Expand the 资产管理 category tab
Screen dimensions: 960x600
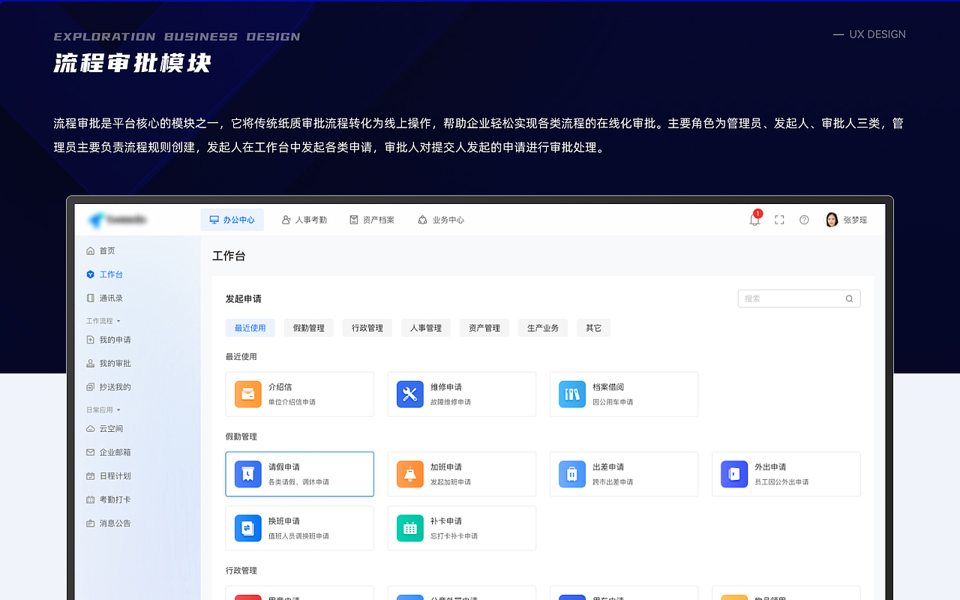[484, 328]
